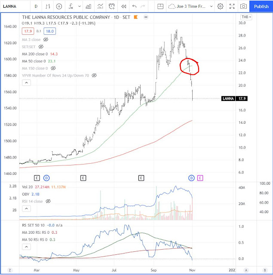Open the THB currency dropdown
The width and height of the screenshot is (273, 275).
coord(246,17)
